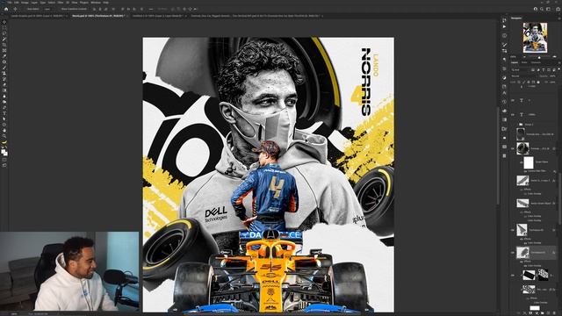Expand the Group 2 folder layer
This screenshot has width=562, height=316.
tap(517, 125)
